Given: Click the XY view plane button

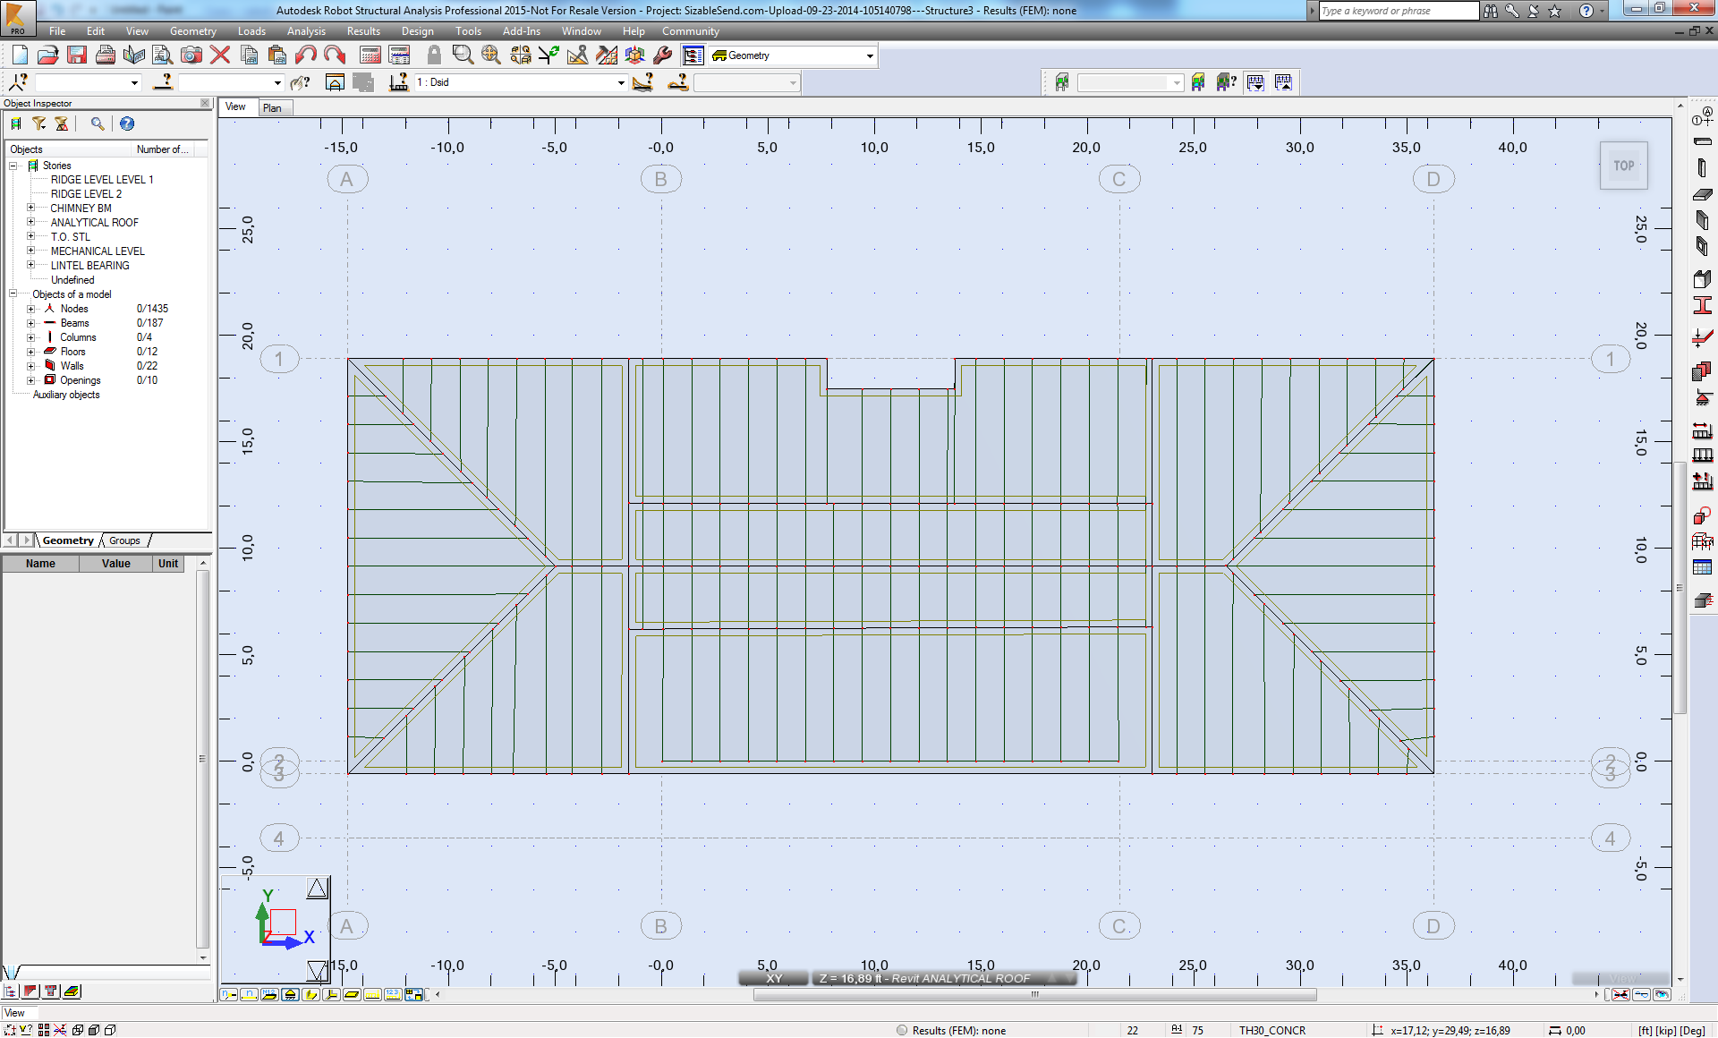Looking at the screenshot, I should 774,978.
